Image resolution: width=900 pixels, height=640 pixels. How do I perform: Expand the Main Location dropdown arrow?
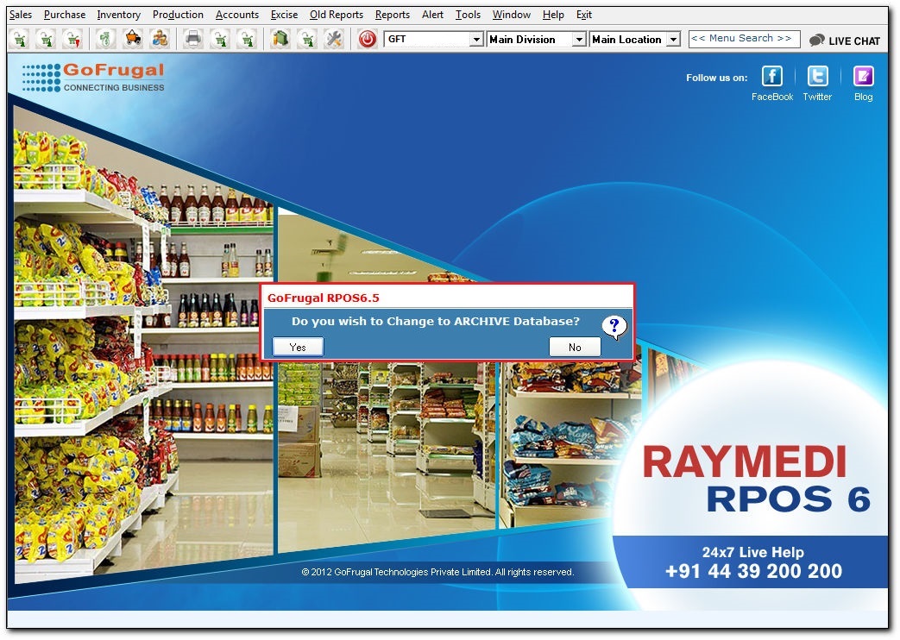click(x=674, y=39)
